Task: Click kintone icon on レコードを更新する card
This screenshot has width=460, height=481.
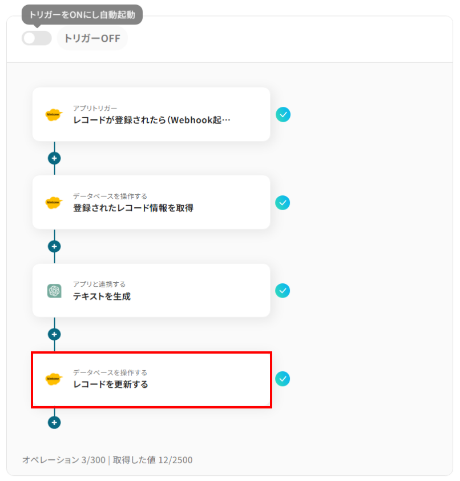Action: point(54,379)
